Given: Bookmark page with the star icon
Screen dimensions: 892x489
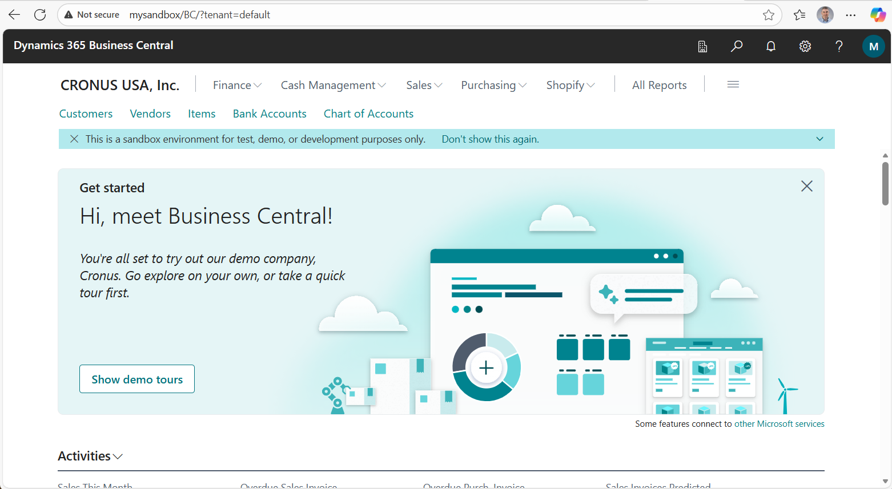Looking at the screenshot, I should 769,15.
